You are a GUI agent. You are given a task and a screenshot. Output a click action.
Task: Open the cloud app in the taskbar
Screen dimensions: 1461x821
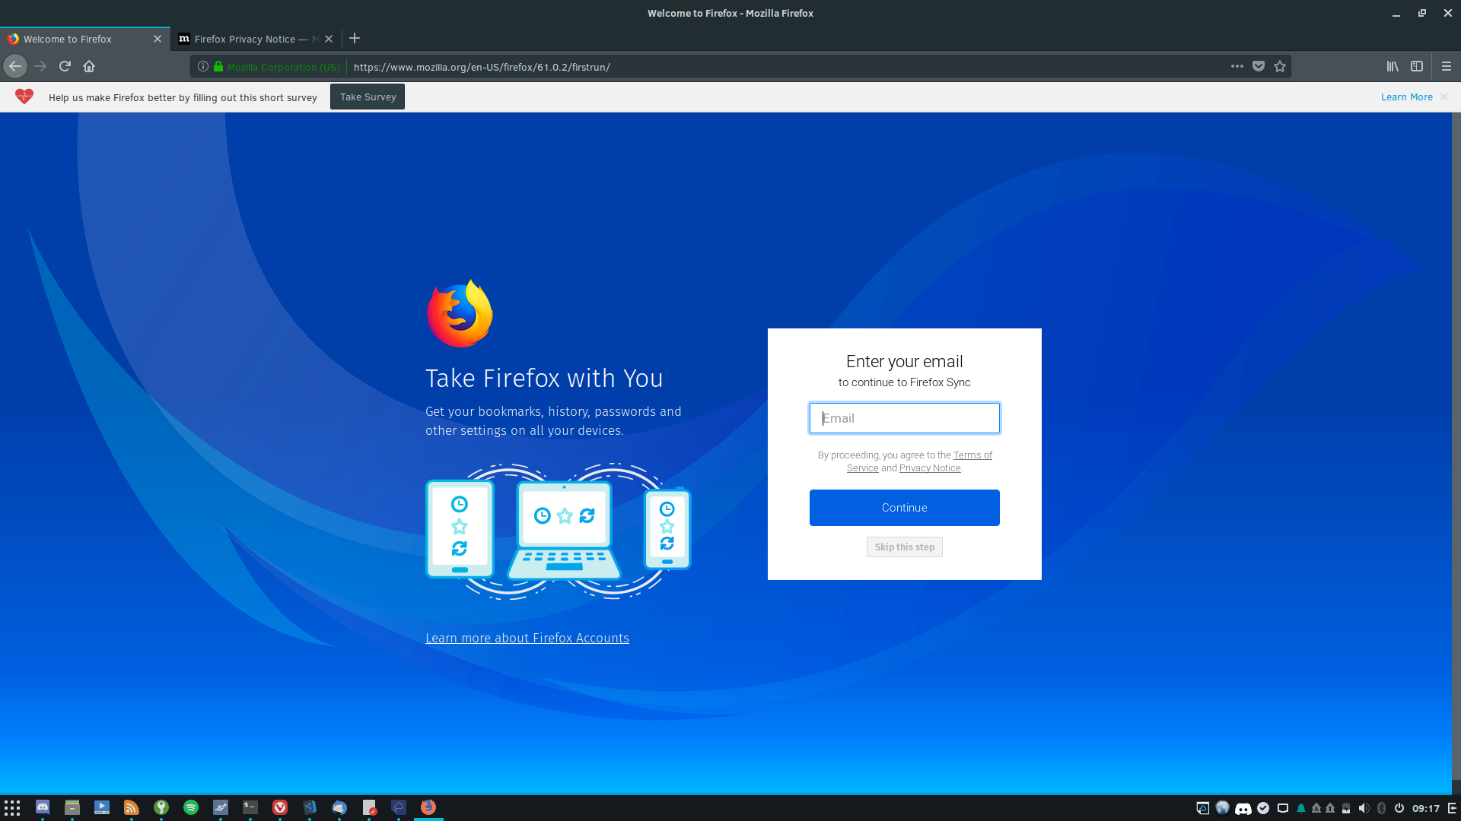pos(399,807)
